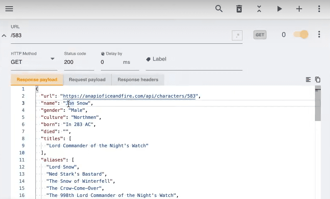Toggle the regex icon in the URL field
The width and height of the screenshot is (330, 199).
[237, 35]
